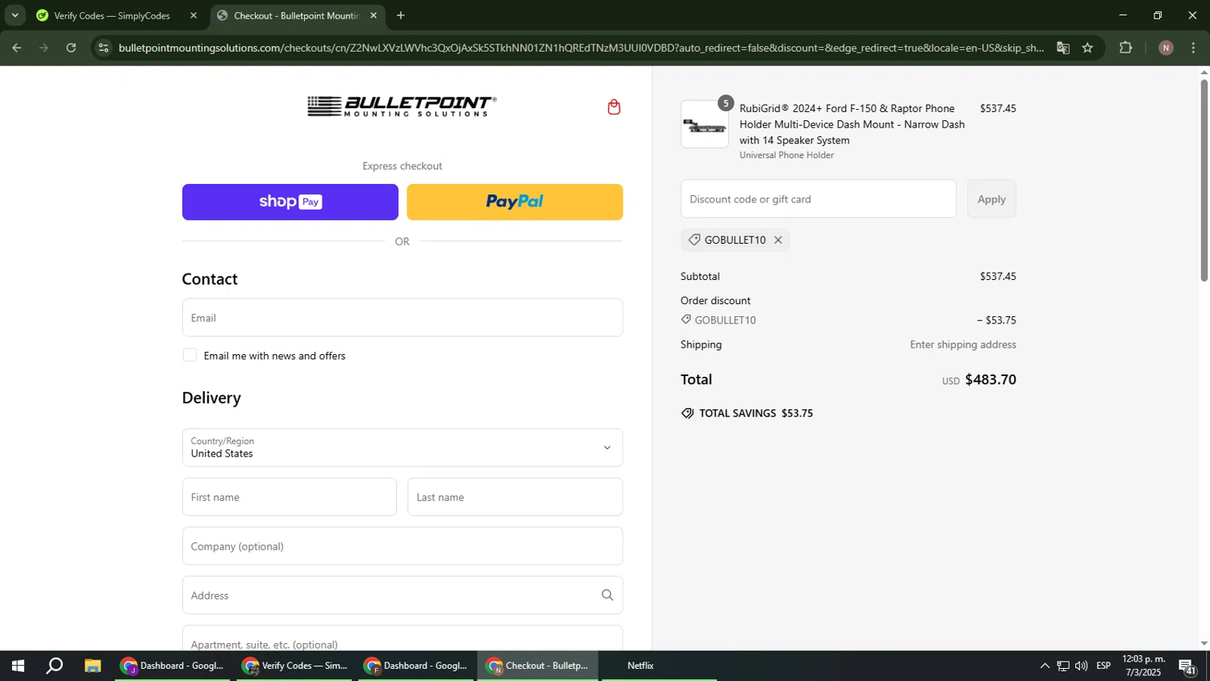Screen dimensions: 1210x681
Task: Click the Apply discount button
Action: click(991, 199)
